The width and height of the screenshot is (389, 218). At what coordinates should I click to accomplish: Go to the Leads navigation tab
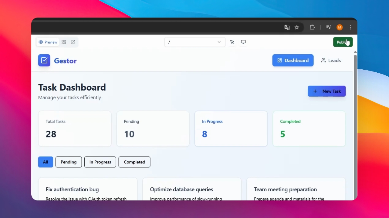[x=331, y=60]
